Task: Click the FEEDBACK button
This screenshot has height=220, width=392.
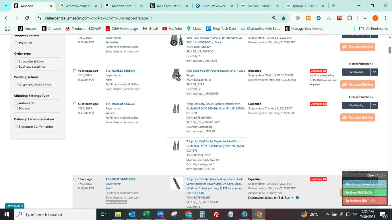Action: point(15,206)
